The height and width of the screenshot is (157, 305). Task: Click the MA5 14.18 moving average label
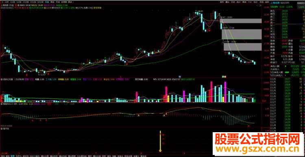(25, 5)
